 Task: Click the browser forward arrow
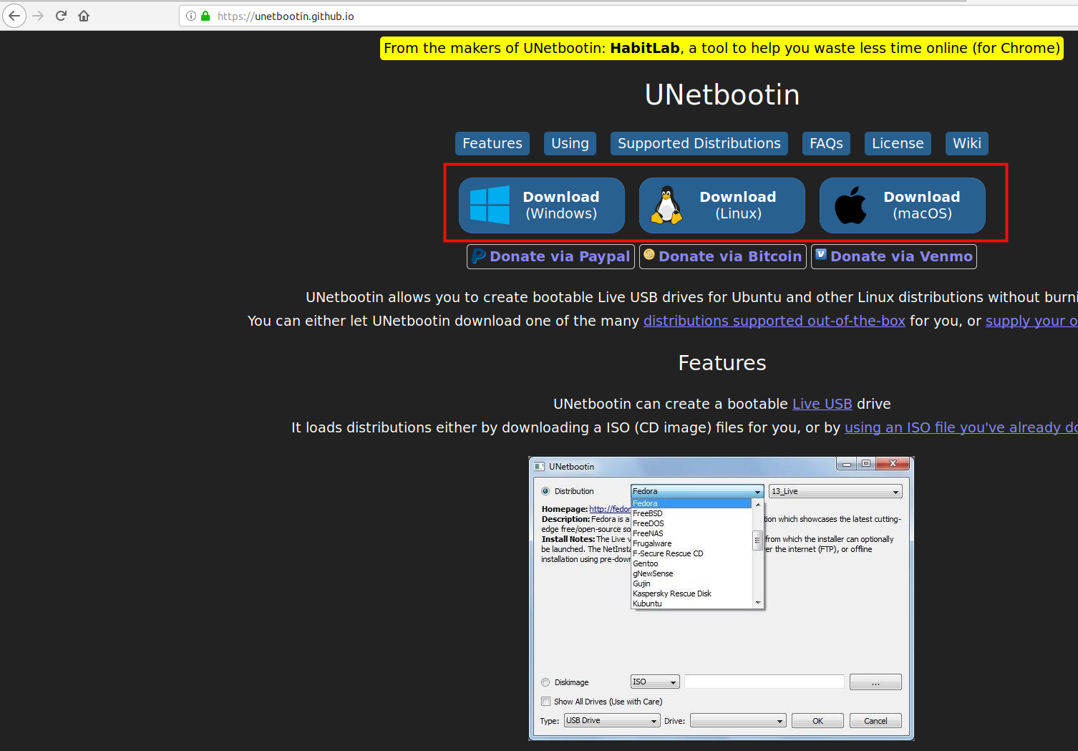(38, 16)
